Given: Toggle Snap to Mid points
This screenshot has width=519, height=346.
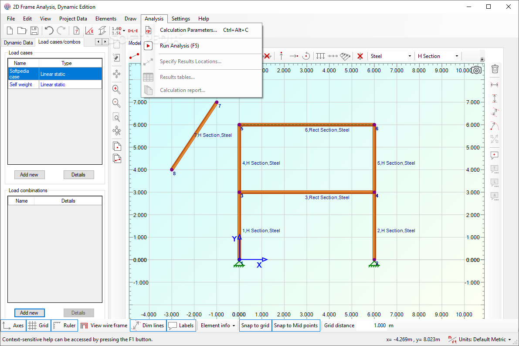Looking at the screenshot, I should pyautogui.click(x=296, y=326).
